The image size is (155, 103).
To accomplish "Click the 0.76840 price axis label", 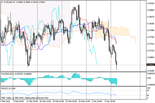I will 151,57.
